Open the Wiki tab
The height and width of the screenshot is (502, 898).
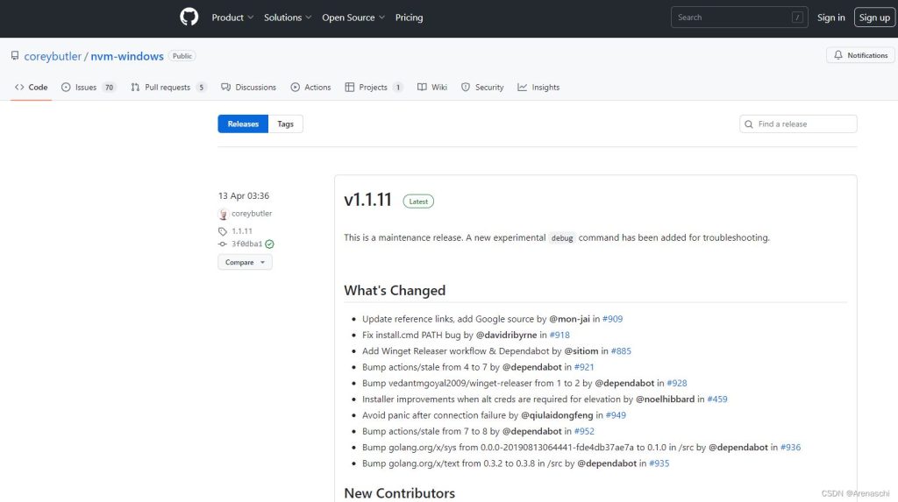(432, 88)
